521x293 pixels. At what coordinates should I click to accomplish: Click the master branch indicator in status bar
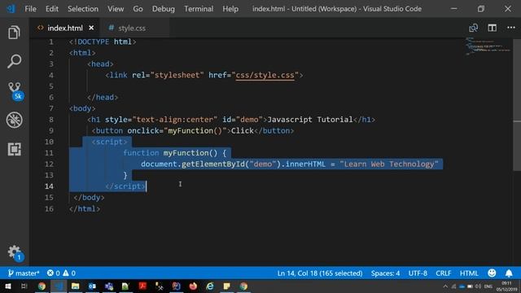(x=24, y=273)
